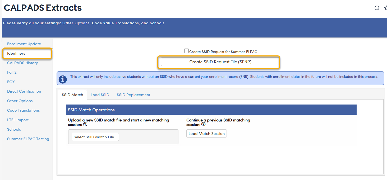Click help icon beside new matching session
Image resolution: width=387 pixels, height=180 pixels.
click(85, 125)
